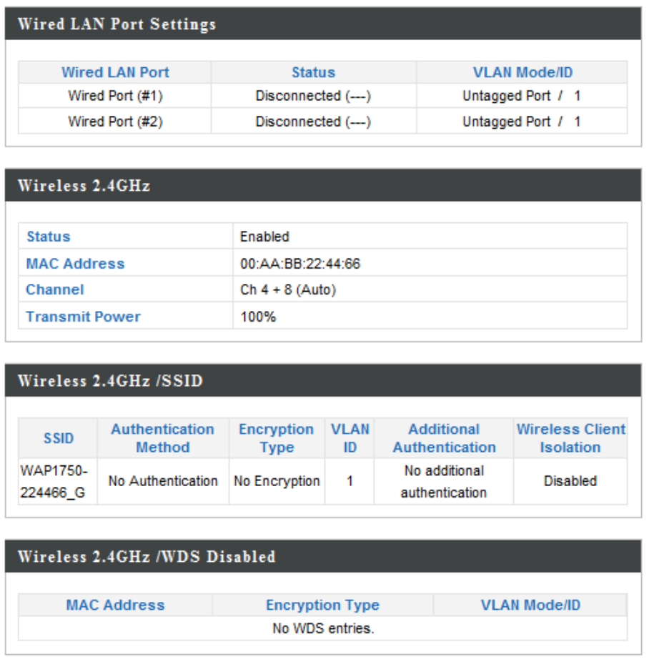Image resolution: width=649 pixels, height=662 pixels.
Task: Select the Wired Port (#2) cell
Action: (x=115, y=122)
